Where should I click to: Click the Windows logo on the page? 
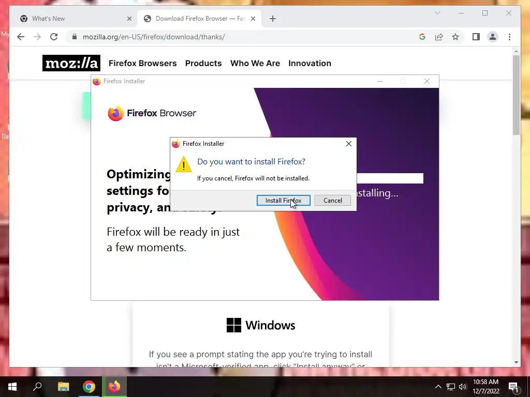point(261,325)
